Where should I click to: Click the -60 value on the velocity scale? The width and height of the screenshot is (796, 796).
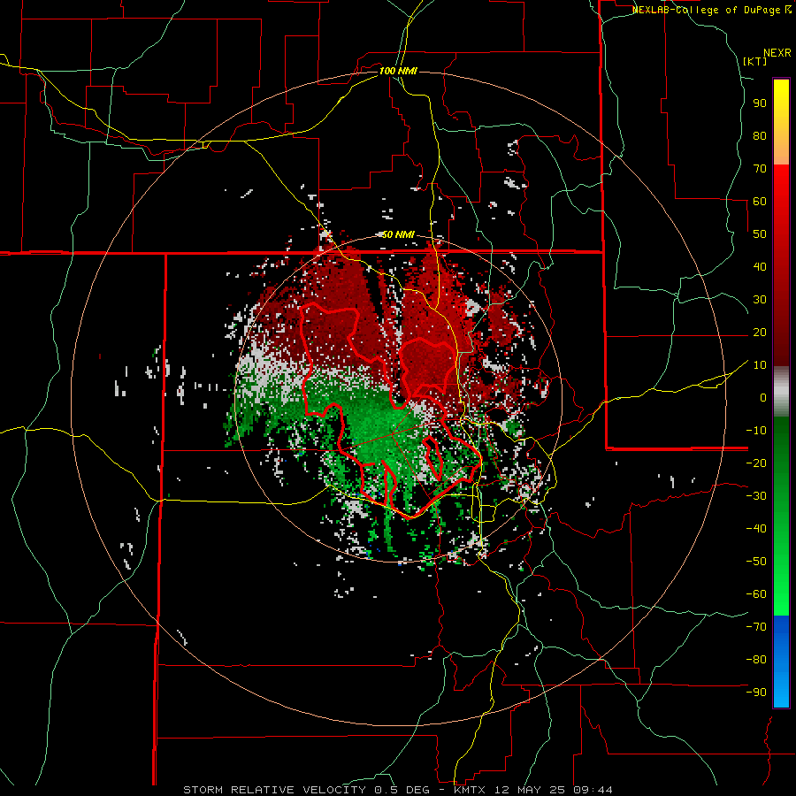(x=756, y=594)
